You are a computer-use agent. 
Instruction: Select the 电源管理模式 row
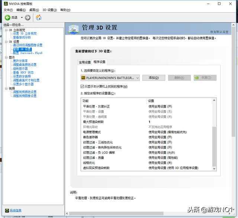(147, 132)
